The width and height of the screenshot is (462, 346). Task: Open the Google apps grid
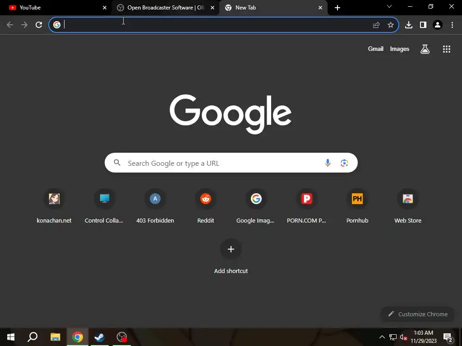447,49
